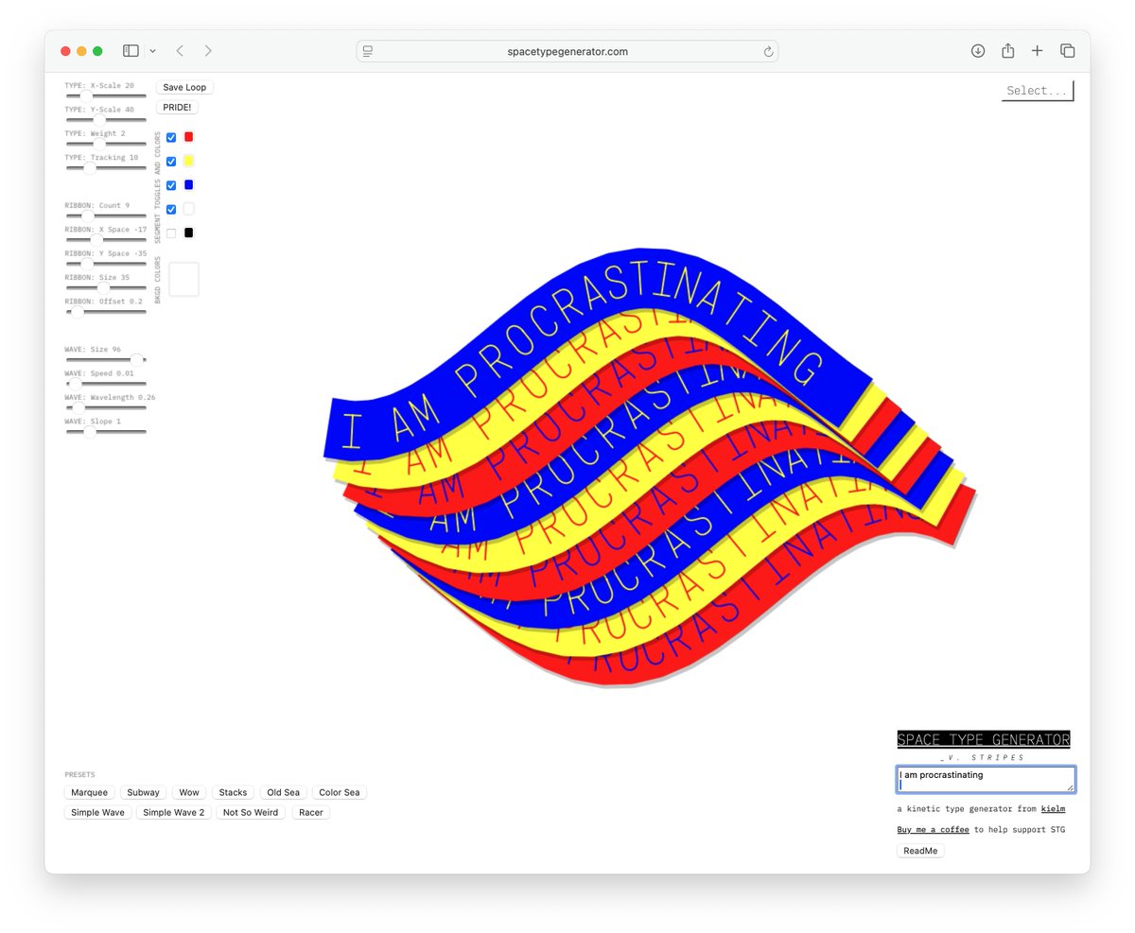Click the WAVE Size slider
Image resolution: width=1135 pixels, height=933 pixels.
[106, 359]
